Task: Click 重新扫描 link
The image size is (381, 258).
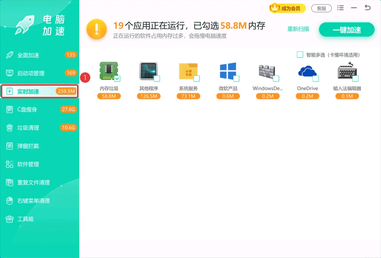Action: pyautogui.click(x=298, y=29)
